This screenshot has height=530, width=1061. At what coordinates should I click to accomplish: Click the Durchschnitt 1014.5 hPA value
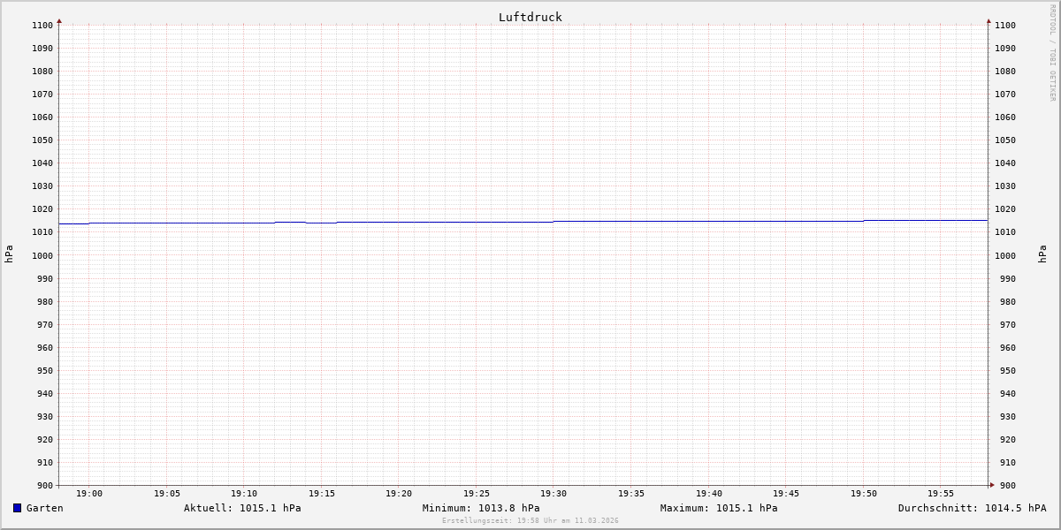pos(972,508)
